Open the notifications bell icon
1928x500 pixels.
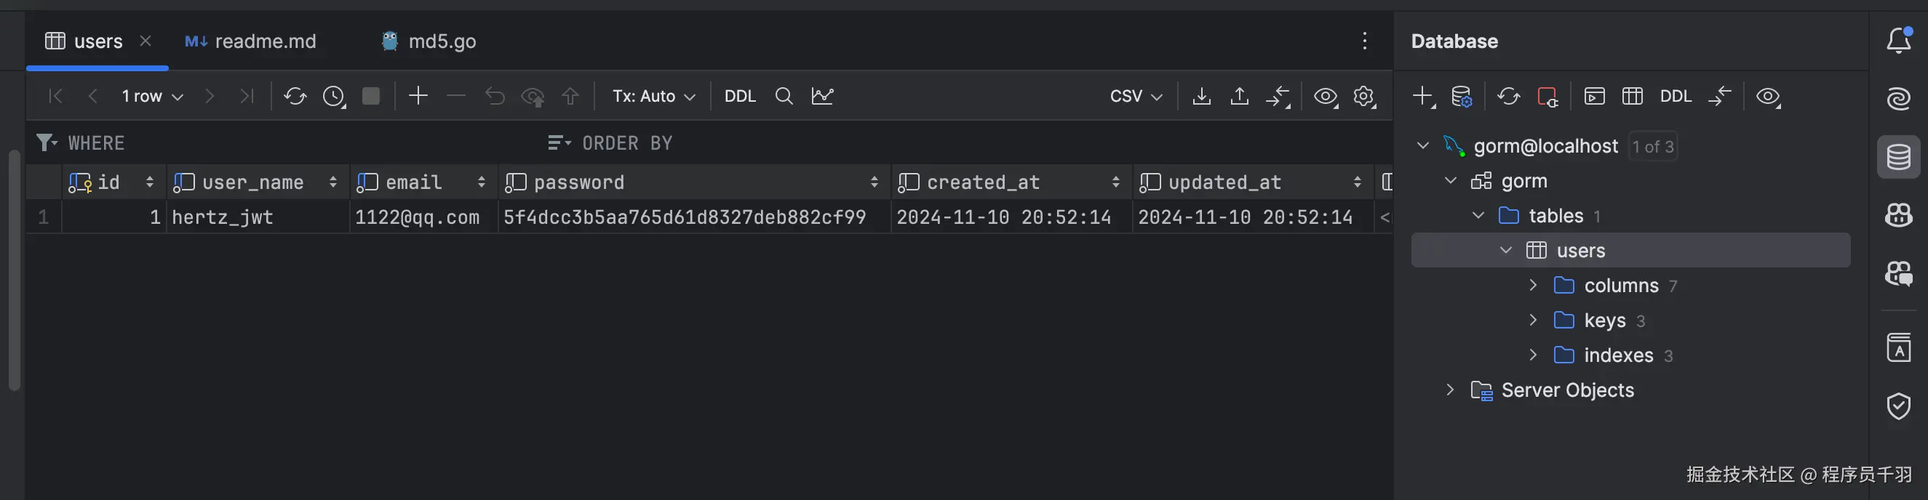(x=1898, y=41)
